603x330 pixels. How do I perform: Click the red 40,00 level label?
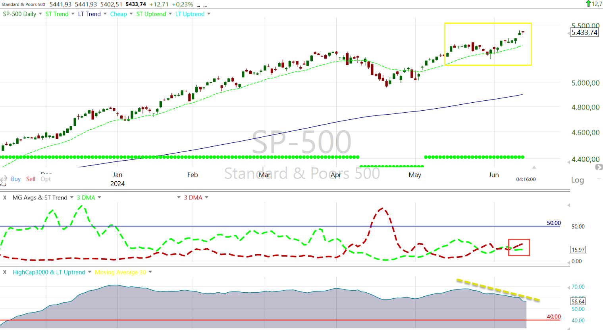click(554, 317)
